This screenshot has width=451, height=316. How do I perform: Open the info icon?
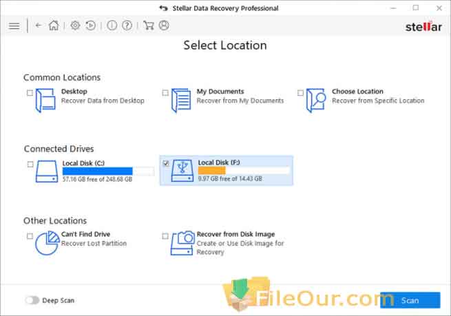pyautogui.click(x=112, y=25)
